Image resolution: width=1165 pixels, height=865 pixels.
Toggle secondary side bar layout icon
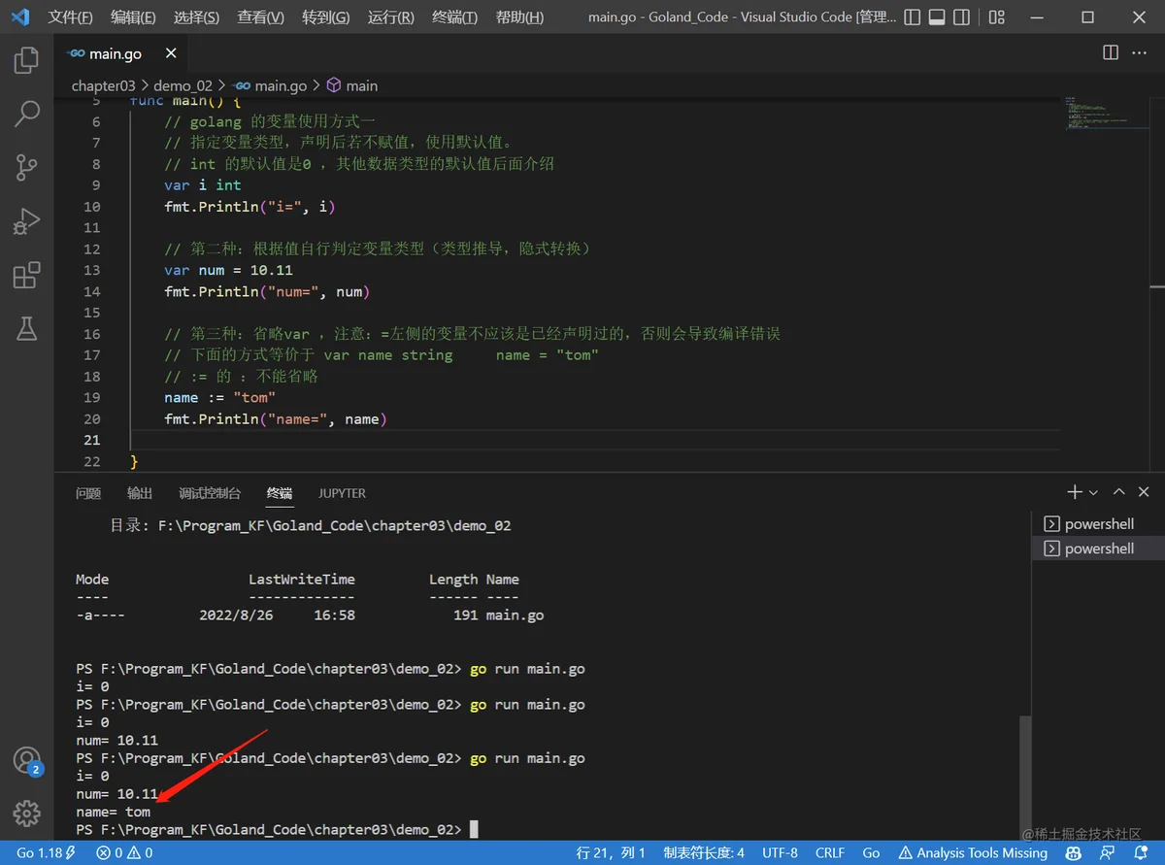[x=961, y=17]
